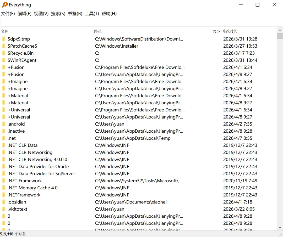Screen dimensions: 283x237
Task: Click modified date 2026/3/22 8:05
Action: (x=239, y=209)
